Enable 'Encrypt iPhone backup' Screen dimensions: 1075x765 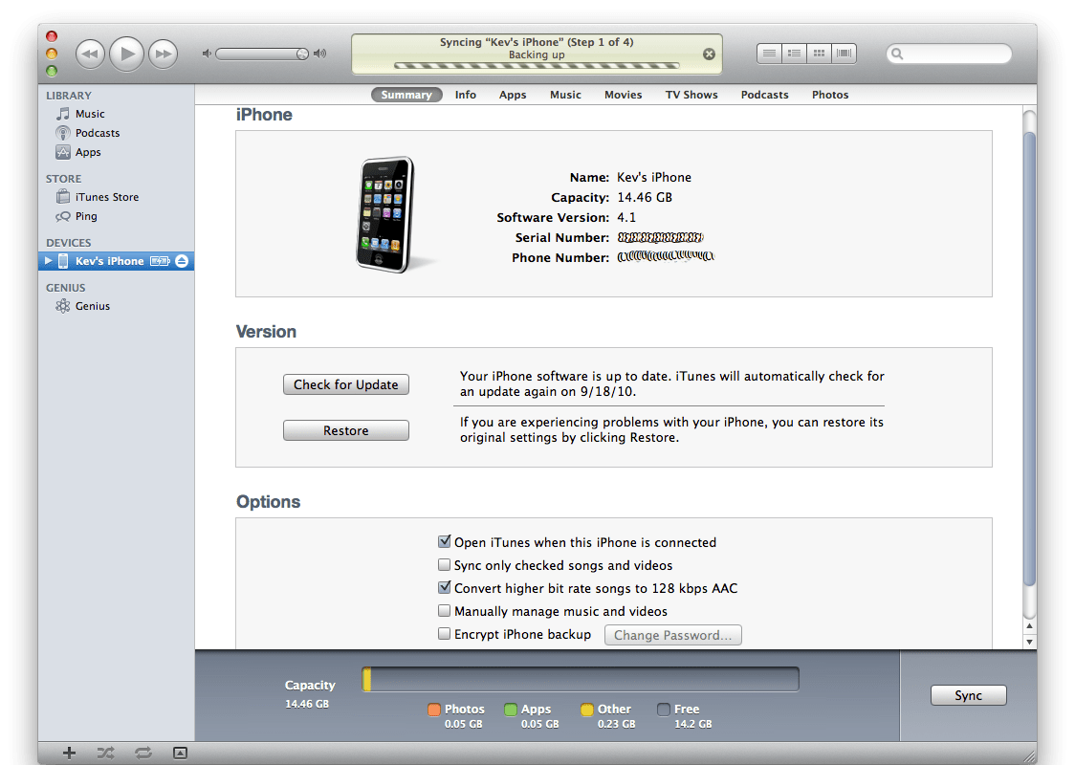[444, 633]
